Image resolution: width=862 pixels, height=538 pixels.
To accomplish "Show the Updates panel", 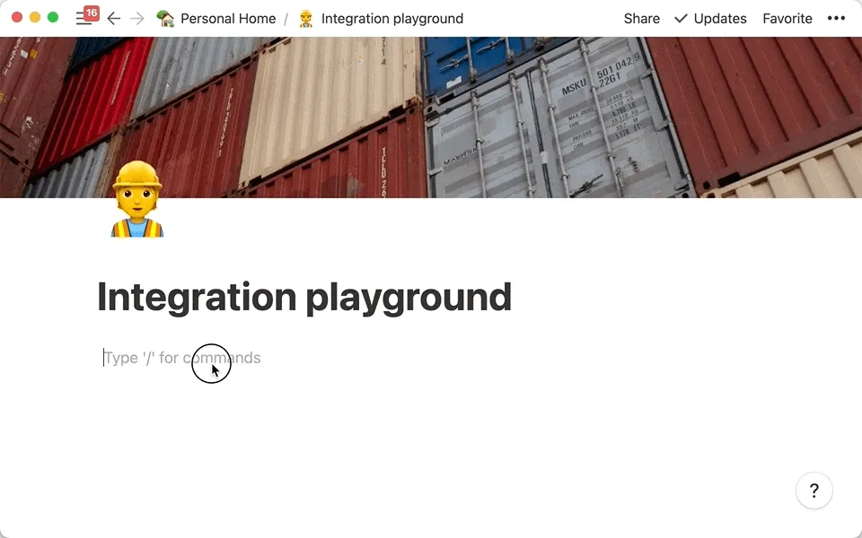I will click(x=710, y=18).
